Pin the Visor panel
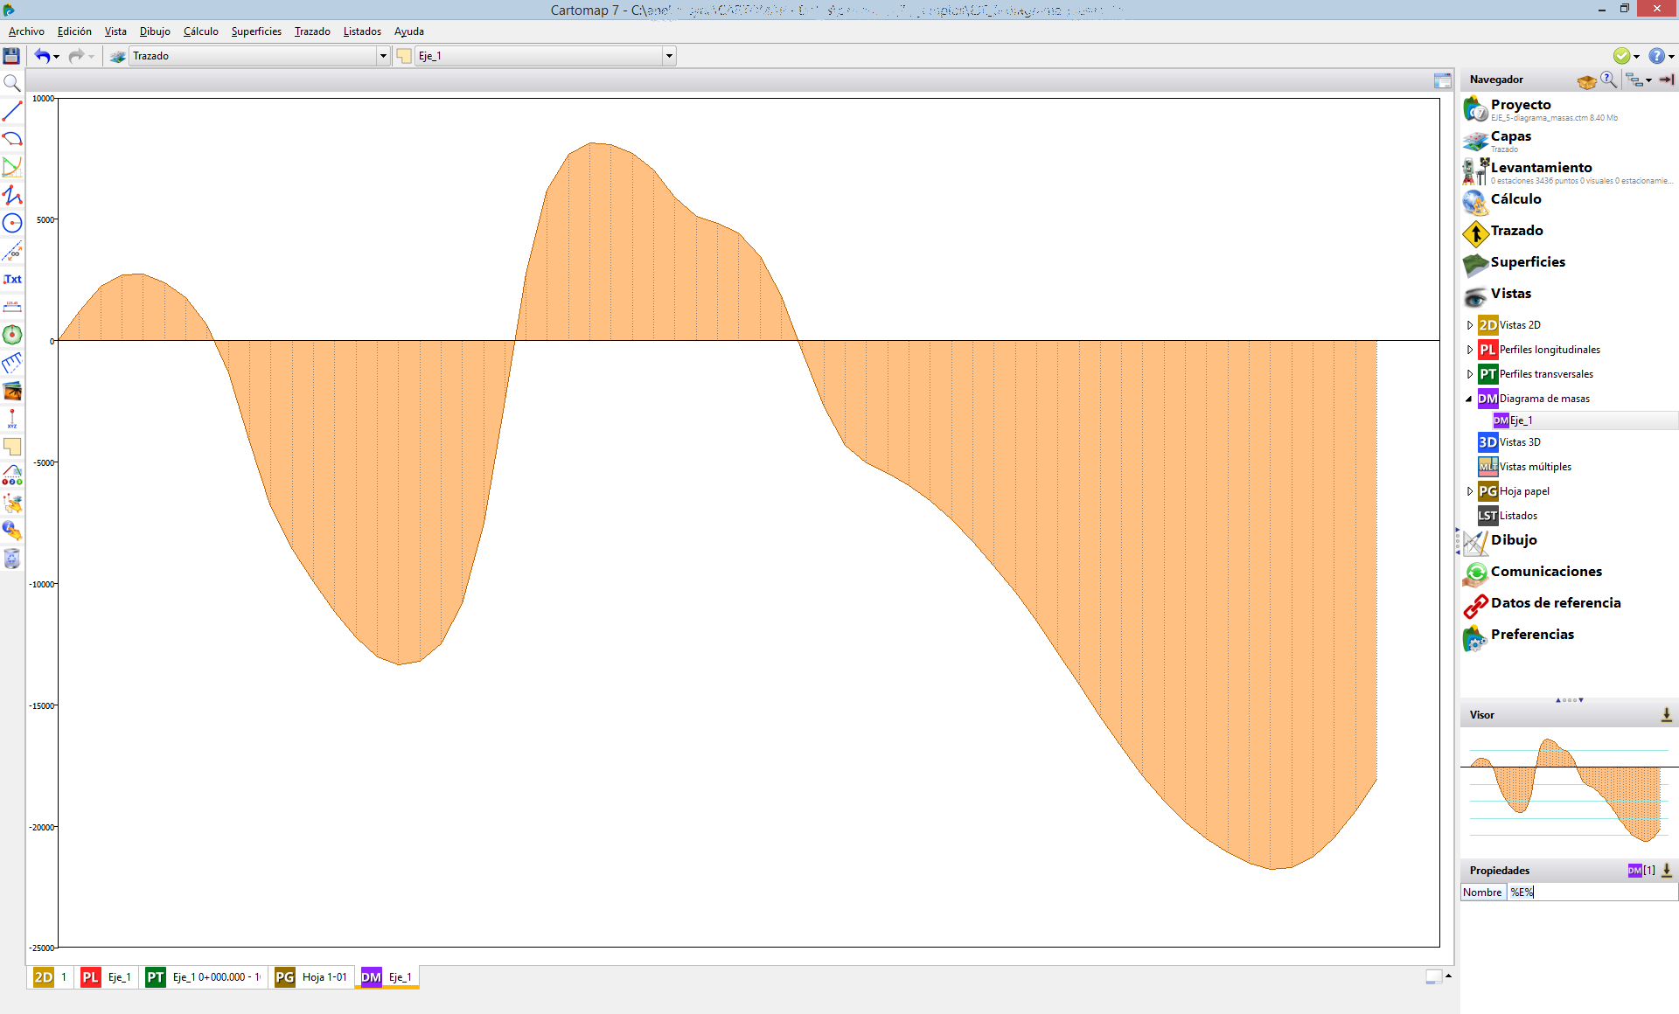Image resolution: width=1679 pixels, height=1014 pixels. pos(1666,715)
